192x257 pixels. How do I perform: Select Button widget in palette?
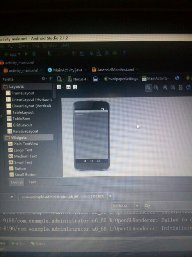[x=18, y=168]
